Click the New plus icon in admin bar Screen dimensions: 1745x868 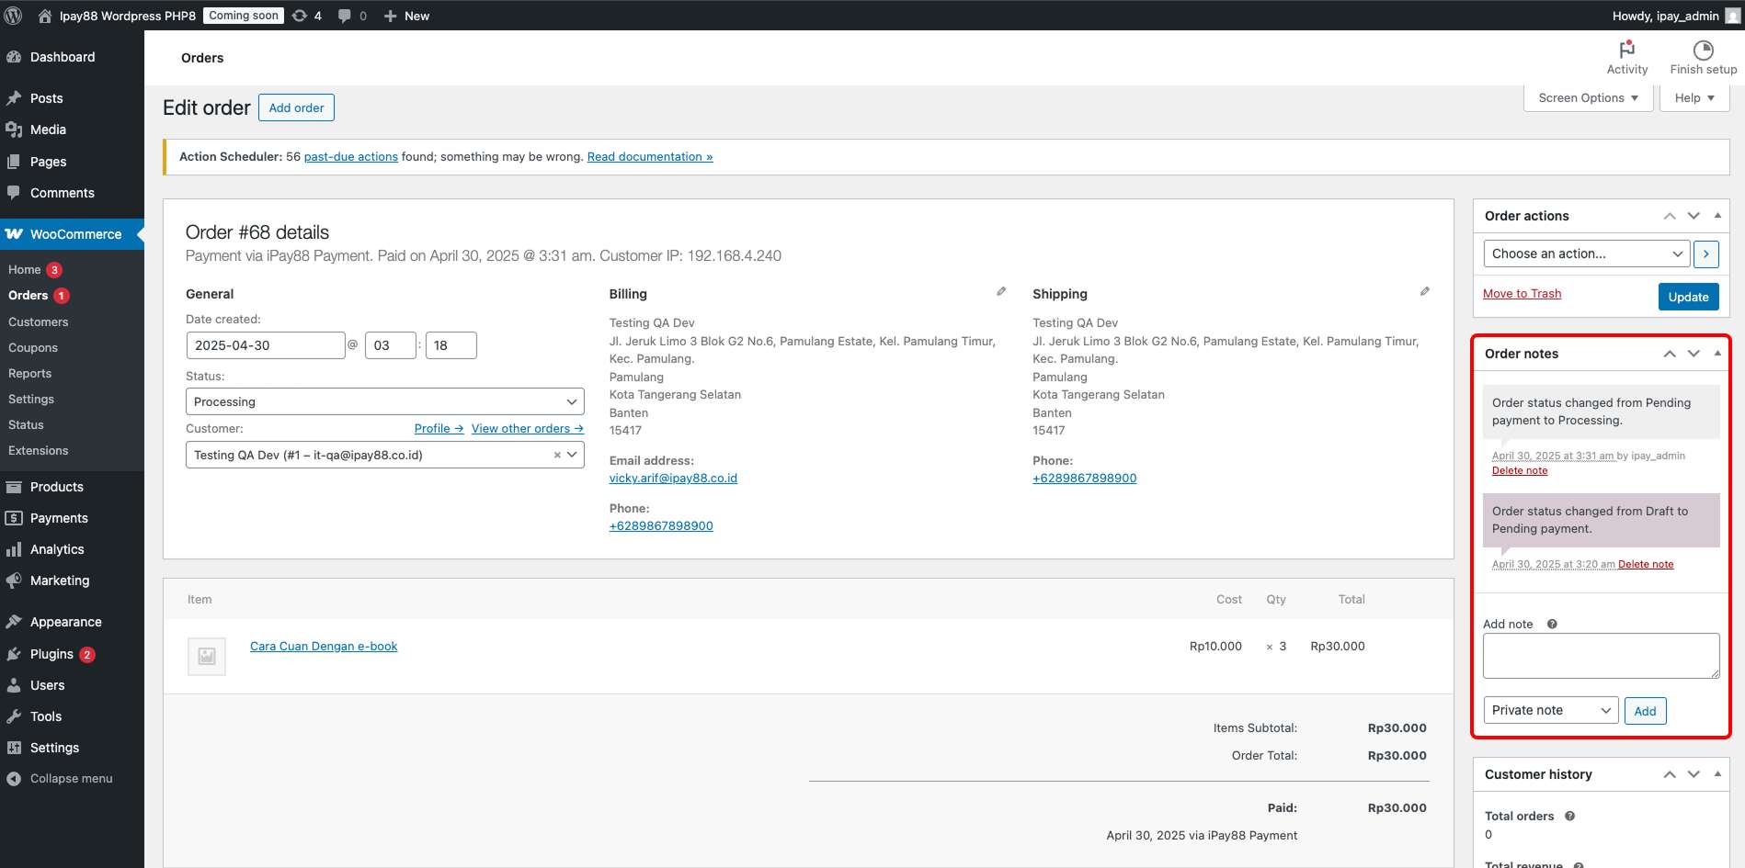click(390, 16)
